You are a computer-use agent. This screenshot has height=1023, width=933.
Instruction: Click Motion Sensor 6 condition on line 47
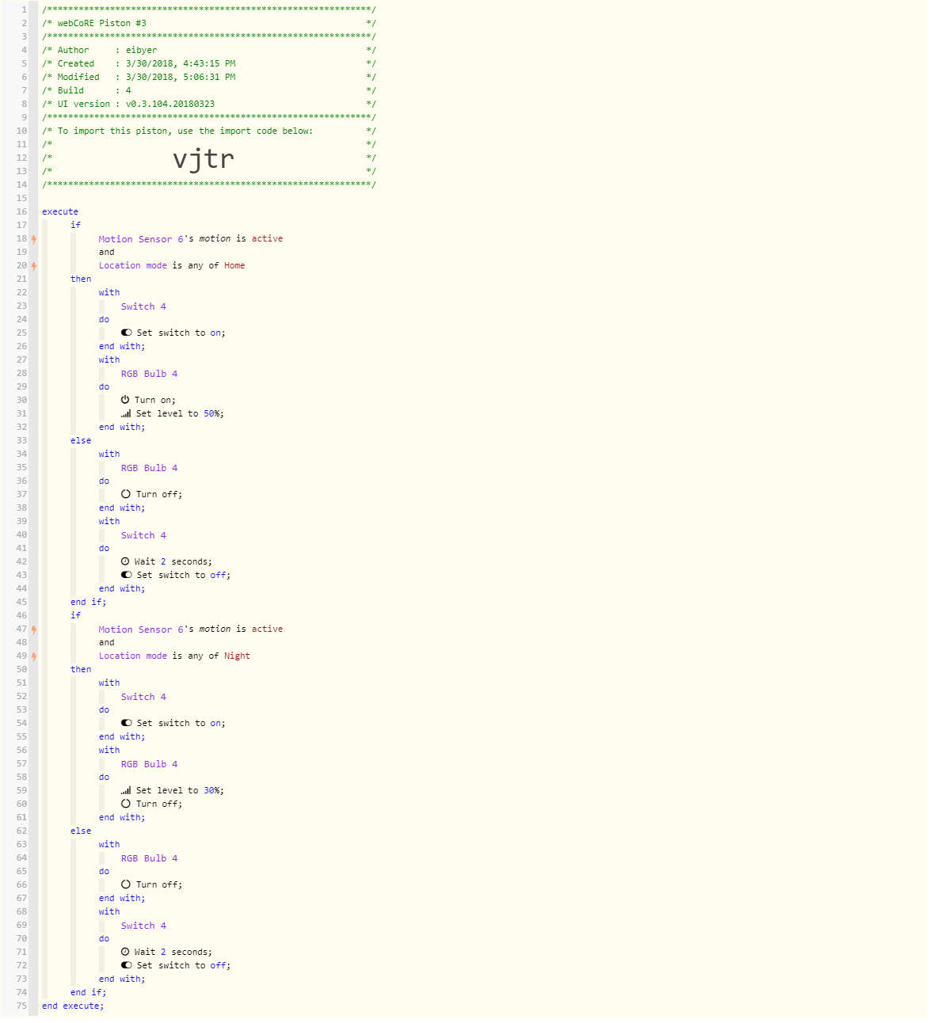(x=191, y=629)
